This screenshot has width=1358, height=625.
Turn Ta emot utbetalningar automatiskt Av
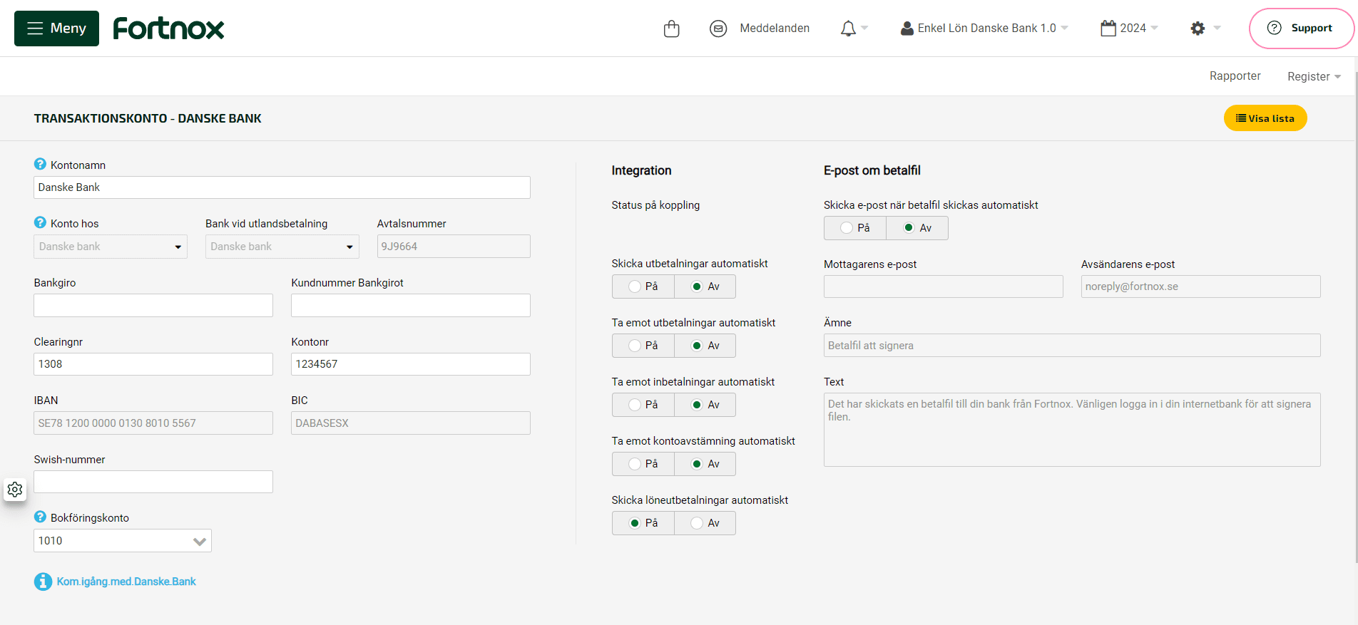pos(705,346)
